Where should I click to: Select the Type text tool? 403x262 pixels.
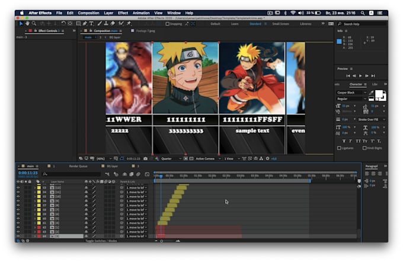(91, 24)
